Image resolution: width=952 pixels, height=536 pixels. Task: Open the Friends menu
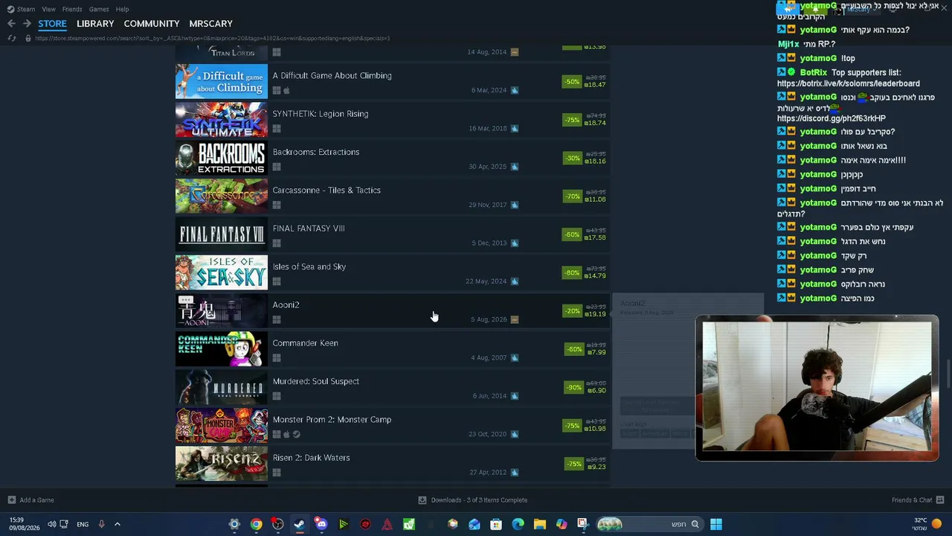[72, 10]
